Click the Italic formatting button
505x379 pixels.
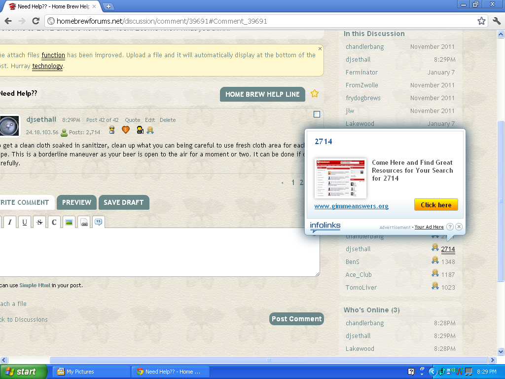point(9,222)
